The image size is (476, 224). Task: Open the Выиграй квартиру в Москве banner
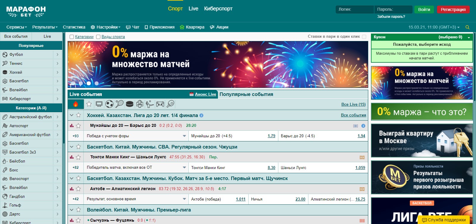tap(422, 140)
